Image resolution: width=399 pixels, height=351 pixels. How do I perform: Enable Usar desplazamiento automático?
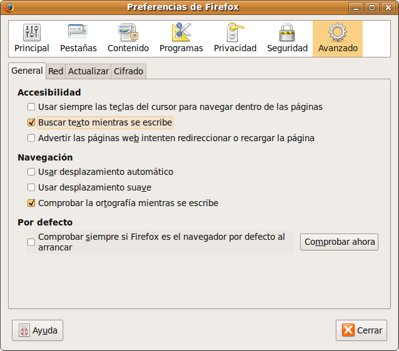31,172
